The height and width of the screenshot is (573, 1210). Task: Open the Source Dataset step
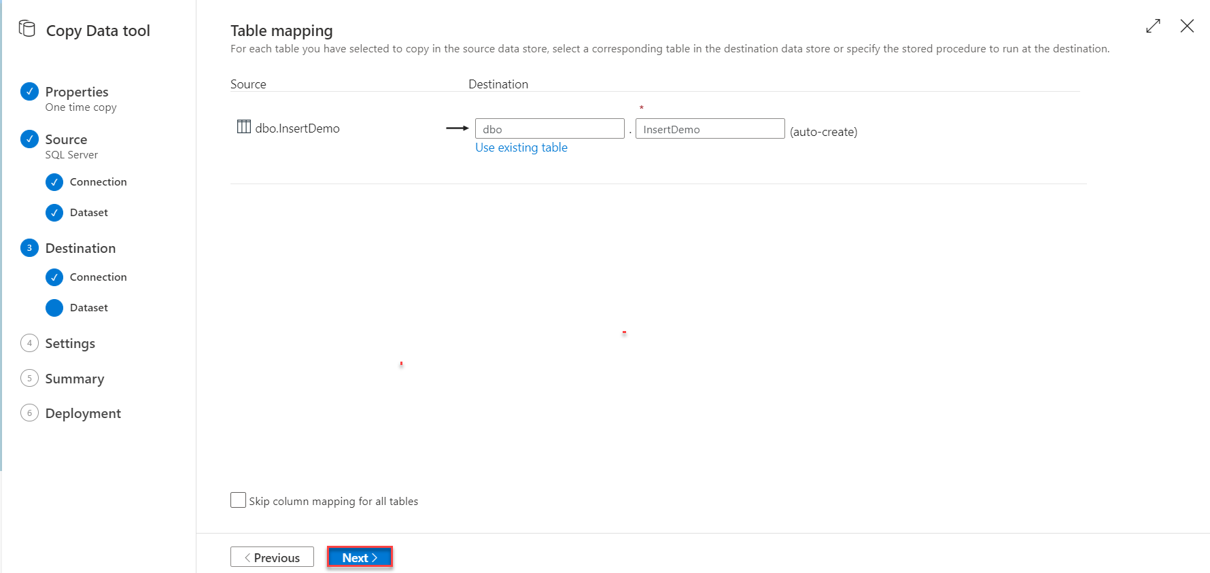coord(88,213)
